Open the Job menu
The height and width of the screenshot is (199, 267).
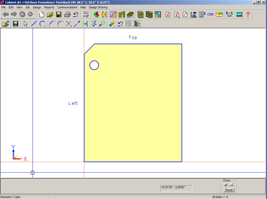point(27,7)
